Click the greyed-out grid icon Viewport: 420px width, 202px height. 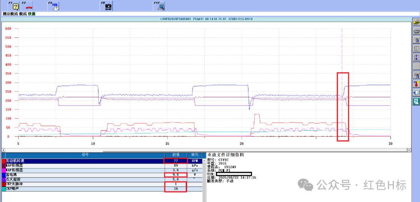point(416,66)
